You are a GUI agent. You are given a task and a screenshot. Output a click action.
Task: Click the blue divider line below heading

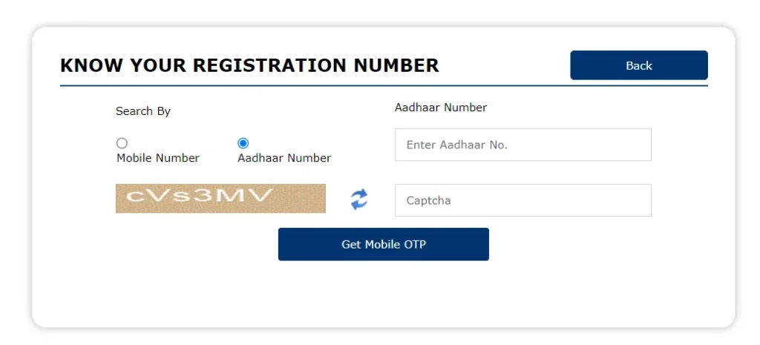(384, 86)
